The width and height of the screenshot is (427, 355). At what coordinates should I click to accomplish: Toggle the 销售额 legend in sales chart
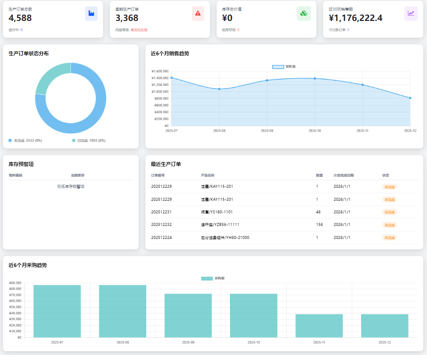click(x=284, y=67)
